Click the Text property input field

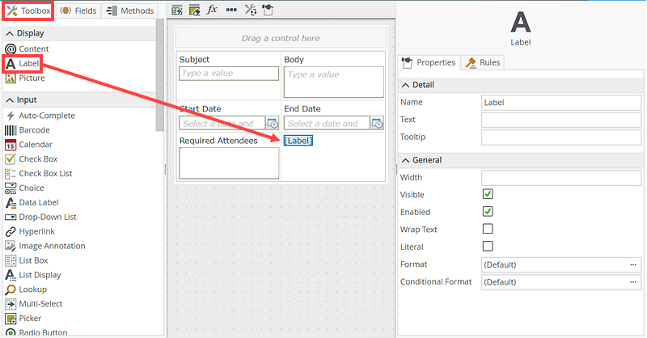click(x=560, y=120)
